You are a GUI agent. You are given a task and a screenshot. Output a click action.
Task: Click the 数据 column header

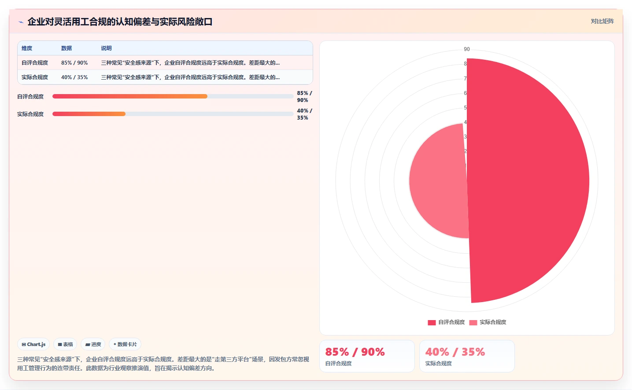tap(67, 48)
